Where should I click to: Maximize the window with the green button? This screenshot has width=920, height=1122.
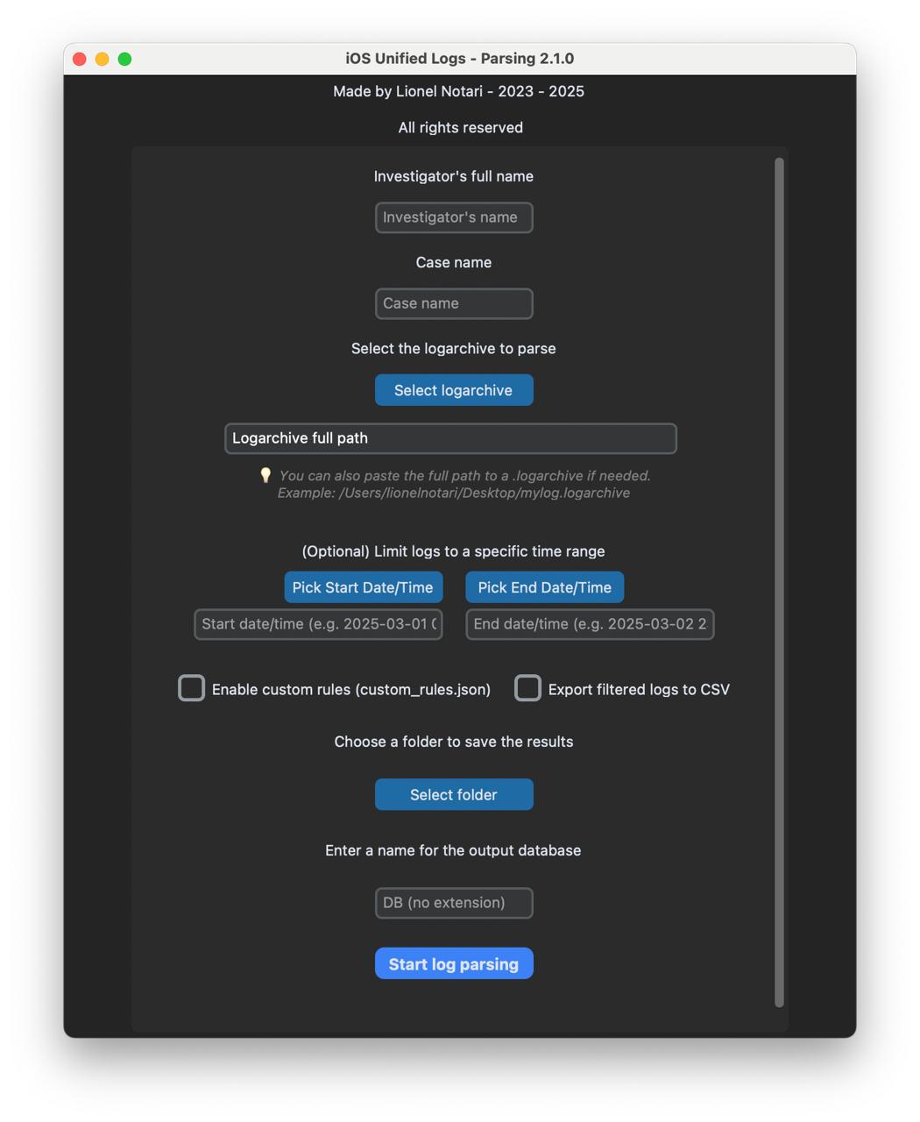(x=125, y=59)
